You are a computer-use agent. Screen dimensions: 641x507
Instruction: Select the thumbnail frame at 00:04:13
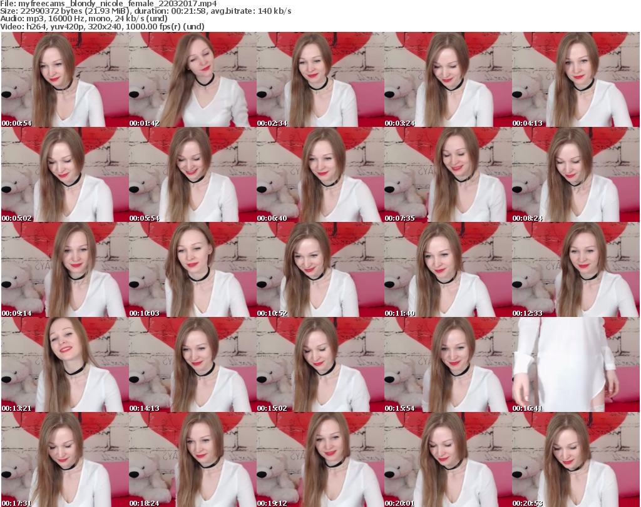(575, 79)
